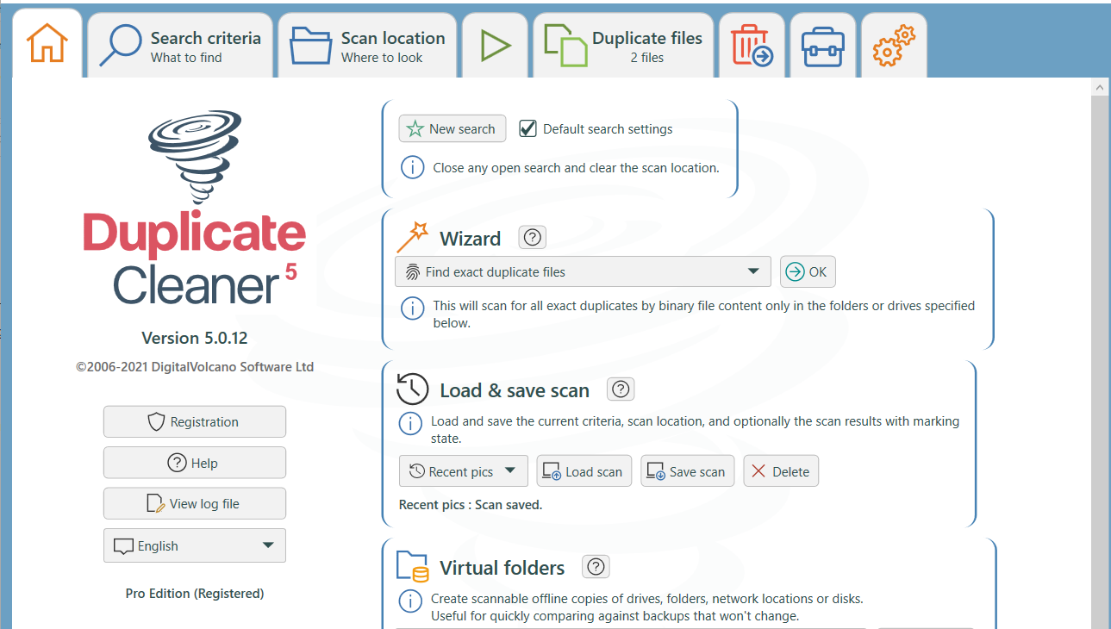Open Help from the left panel
Image resolution: width=1111 pixels, height=629 pixels.
pyautogui.click(x=195, y=463)
